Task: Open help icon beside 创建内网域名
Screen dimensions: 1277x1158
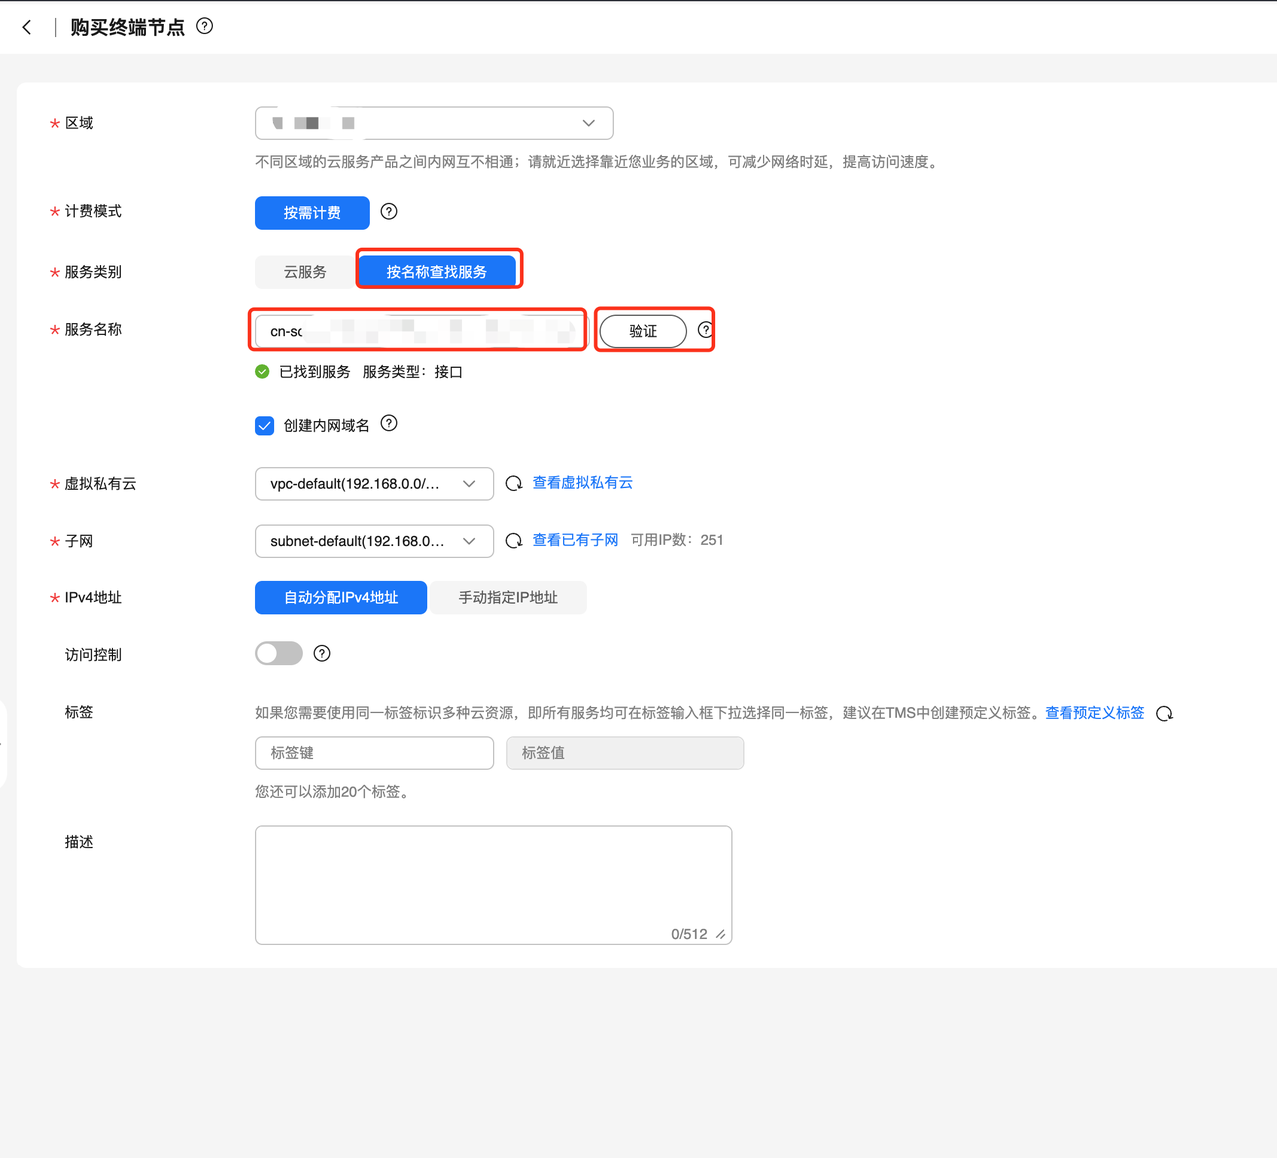Action: [389, 423]
